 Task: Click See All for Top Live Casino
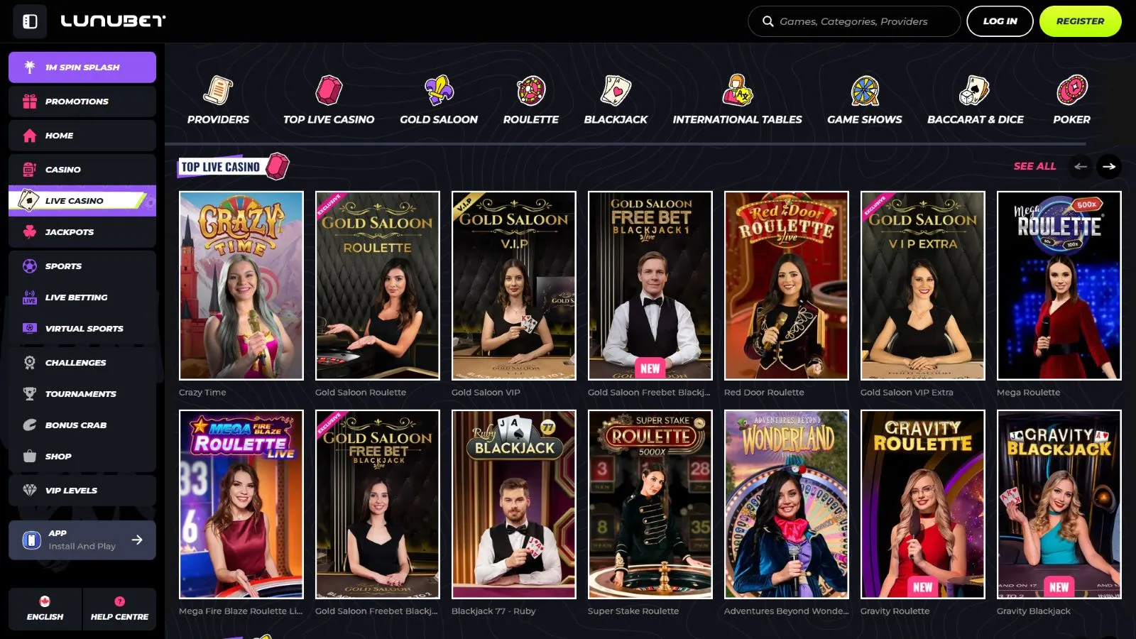coord(1034,166)
